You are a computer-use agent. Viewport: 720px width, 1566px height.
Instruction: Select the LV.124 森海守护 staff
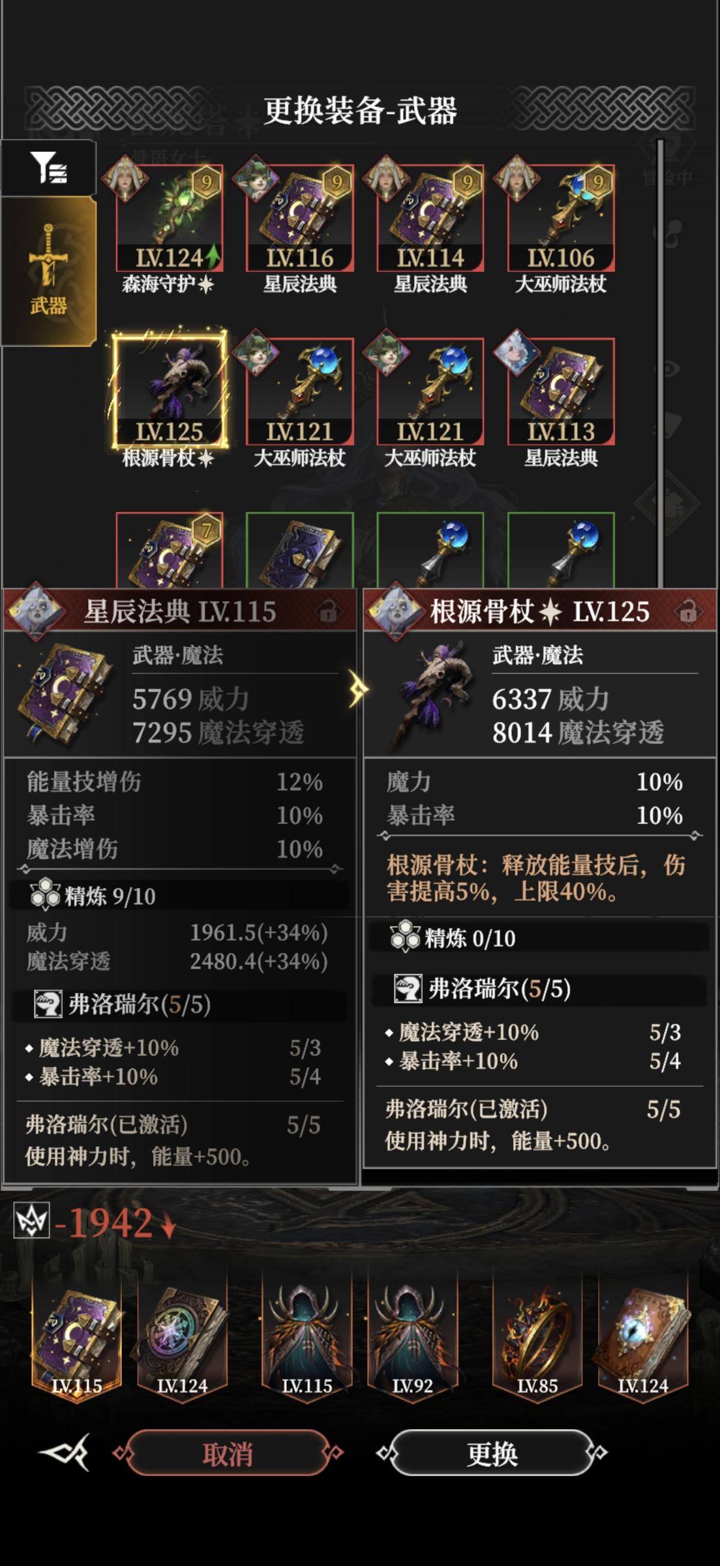tap(170, 218)
